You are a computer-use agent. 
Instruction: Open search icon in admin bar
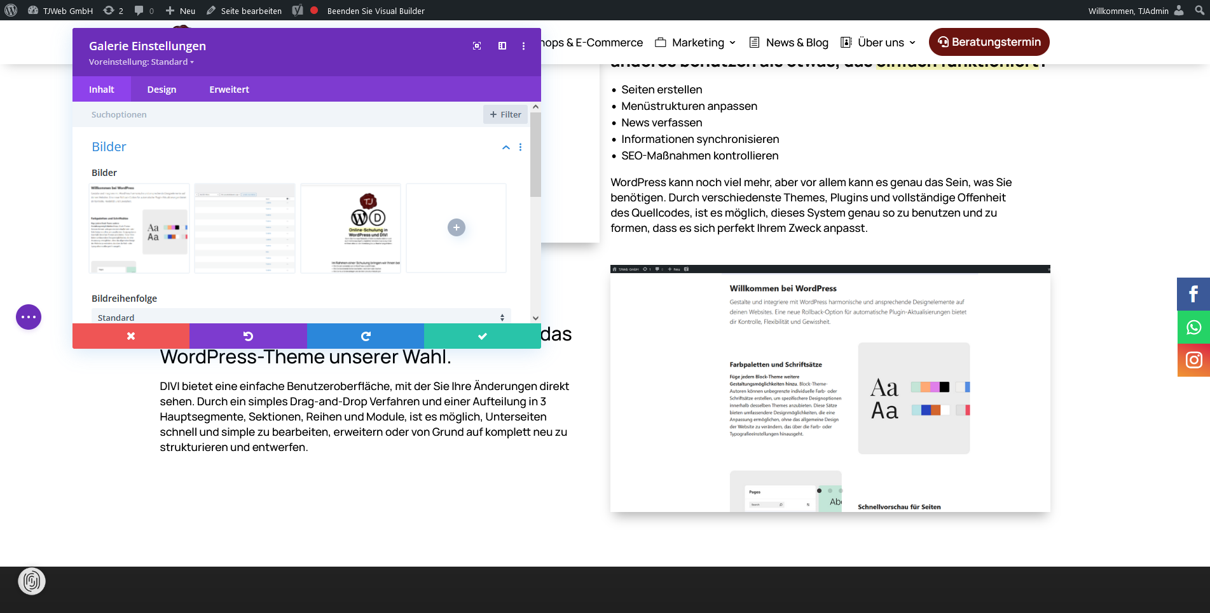click(x=1199, y=10)
